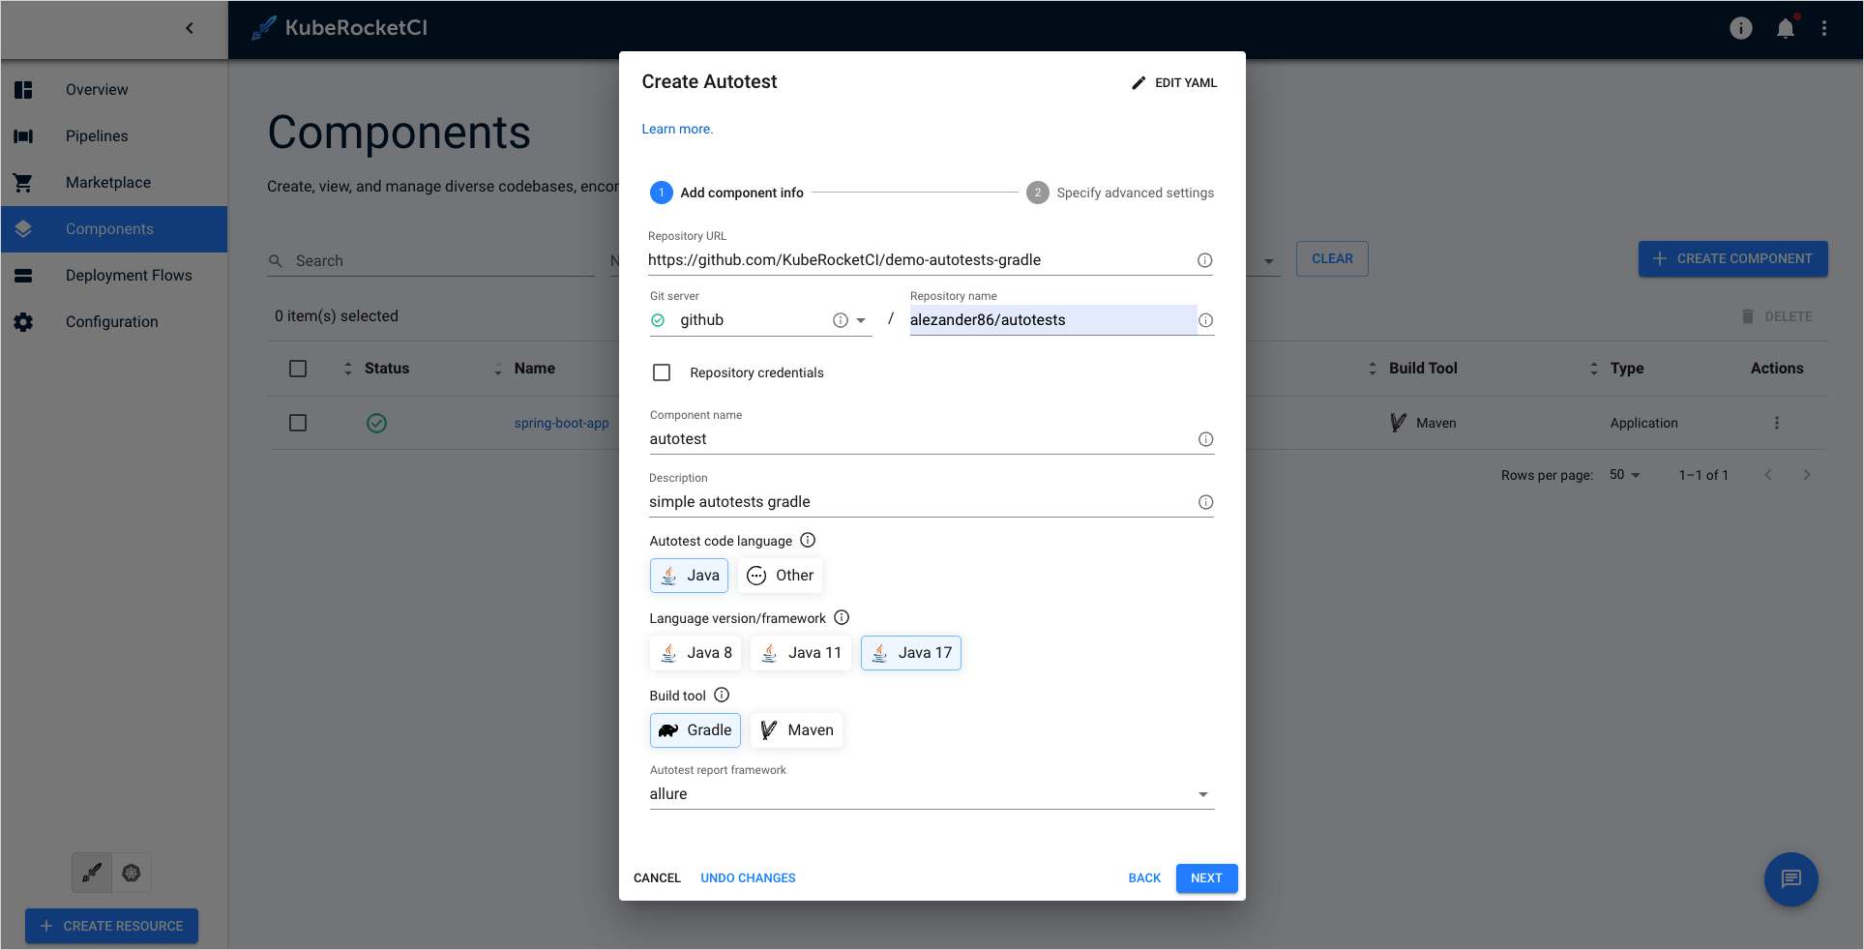Check the spring-boot-app row checkbox
This screenshot has height=950, width=1864.
[298, 423]
